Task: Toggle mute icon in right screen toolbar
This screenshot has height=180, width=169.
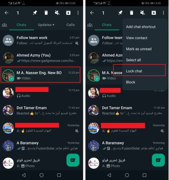Action: pyautogui.click(x=143, y=13)
